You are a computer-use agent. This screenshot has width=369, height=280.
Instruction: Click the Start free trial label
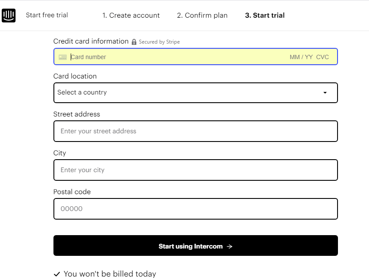(x=47, y=15)
